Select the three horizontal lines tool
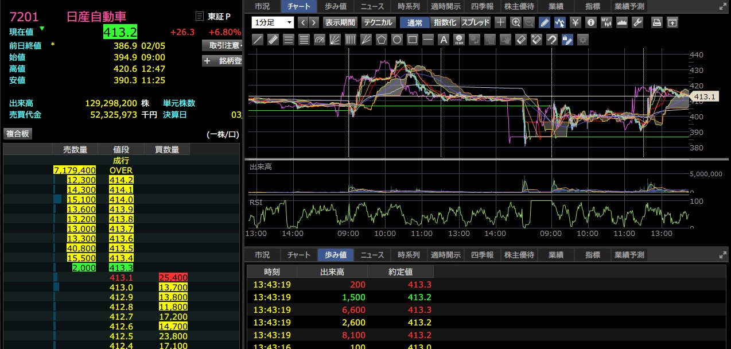 [x=289, y=40]
